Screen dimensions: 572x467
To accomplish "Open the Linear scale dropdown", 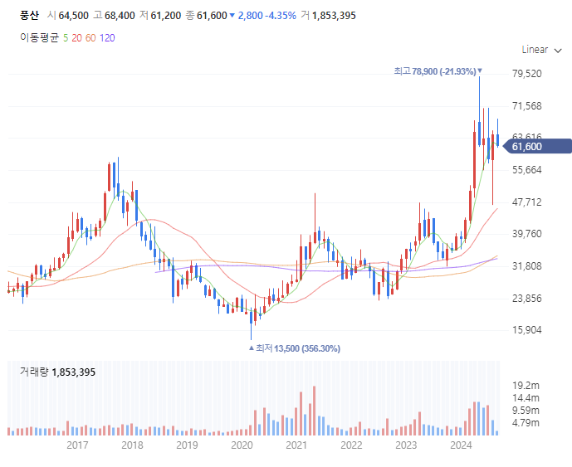I will 542,50.
